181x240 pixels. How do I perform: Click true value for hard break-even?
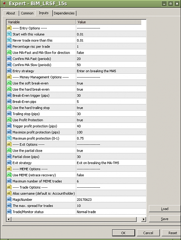80,89
